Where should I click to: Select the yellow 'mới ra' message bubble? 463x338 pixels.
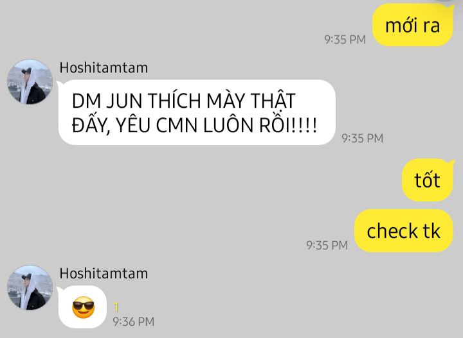click(412, 25)
